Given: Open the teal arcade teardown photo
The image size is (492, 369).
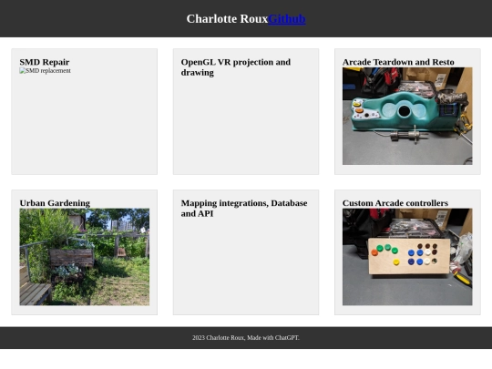Looking at the screenshot, I should (x=407, y=116).
